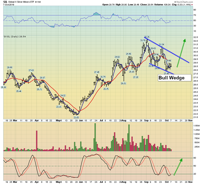Click the 90 tick on RSI axis
The image size is (203, 184).
(x=195, y=10)
